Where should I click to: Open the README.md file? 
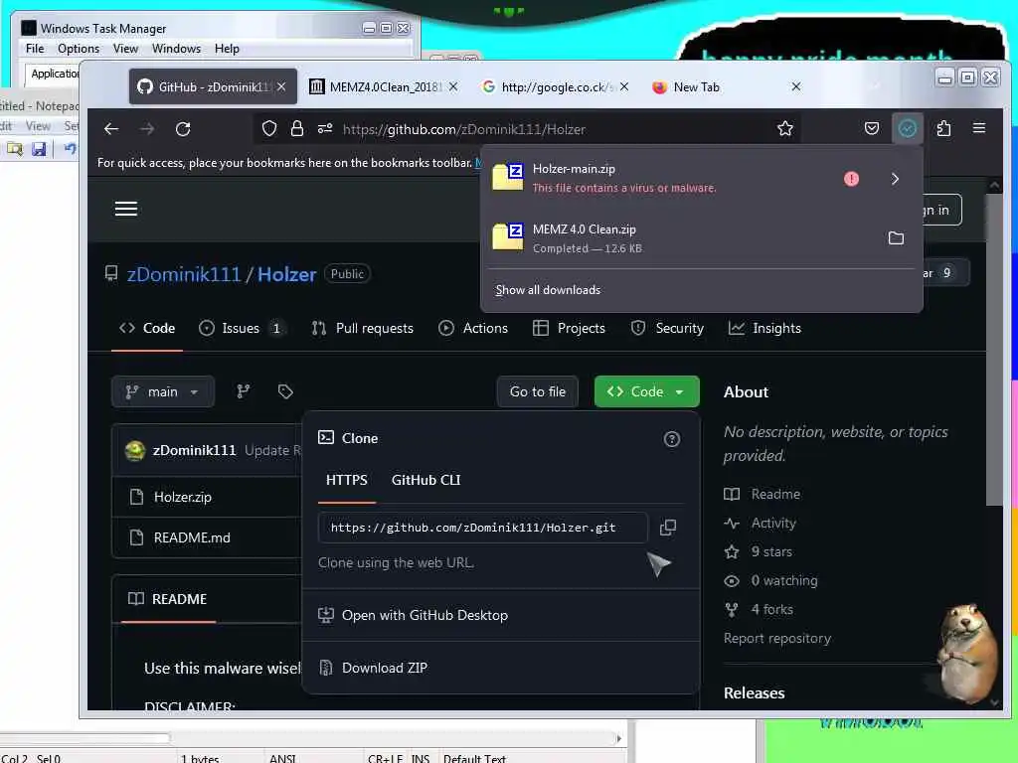(192, 537)
